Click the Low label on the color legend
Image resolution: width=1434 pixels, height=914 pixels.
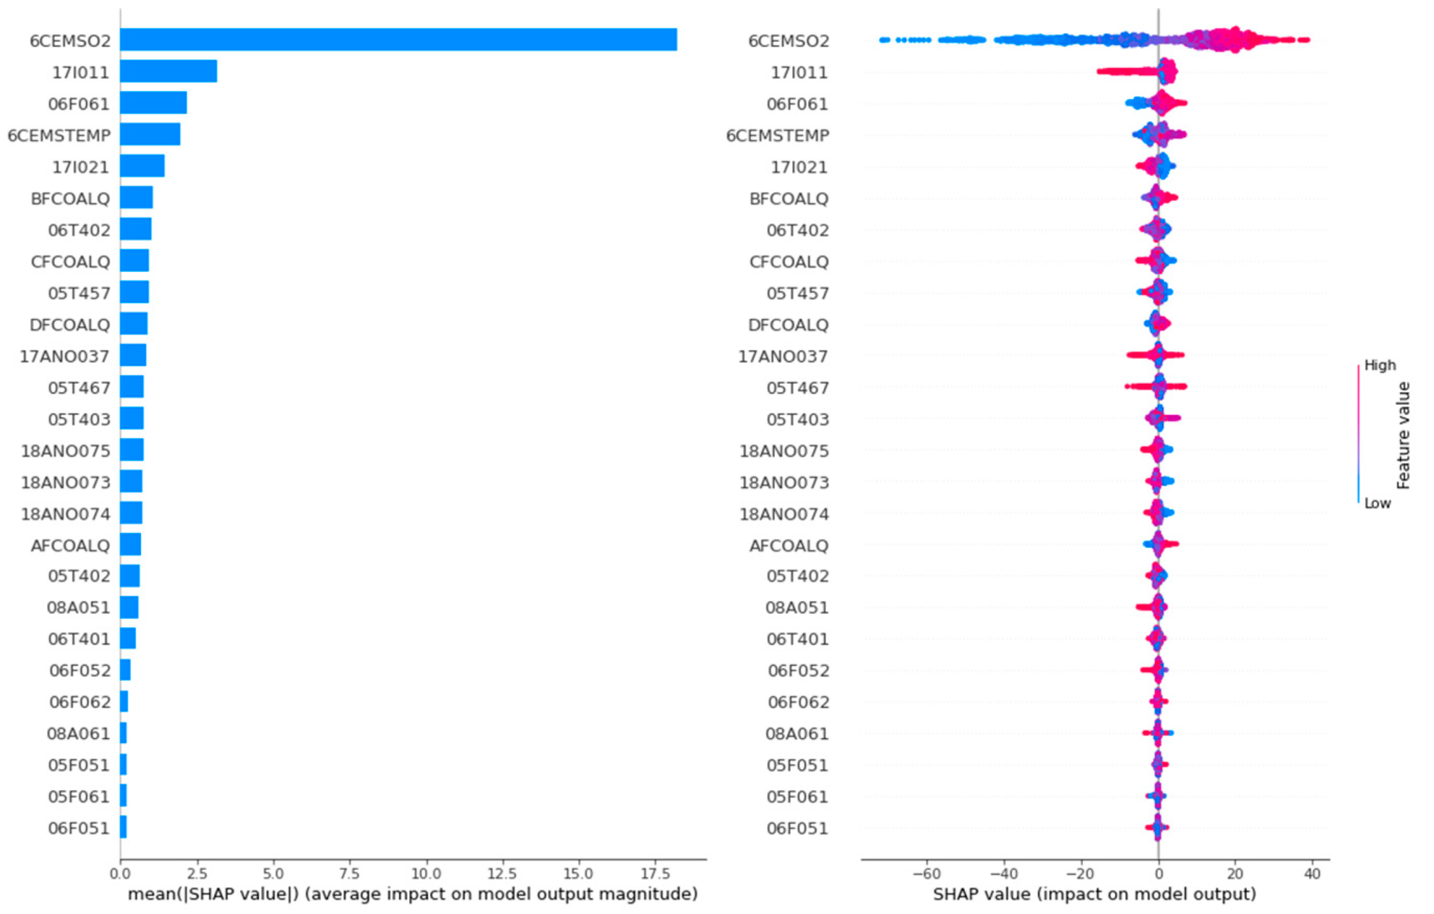point(1377,503)
